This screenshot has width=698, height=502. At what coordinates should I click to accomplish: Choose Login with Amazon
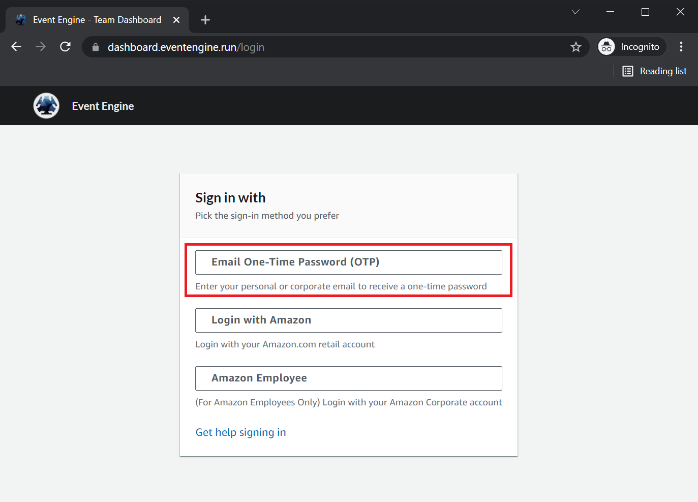[x=349, y=320]
